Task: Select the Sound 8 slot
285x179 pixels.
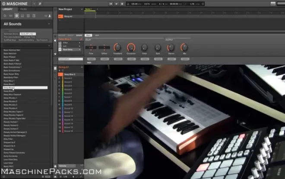Action: (x=71, y=101)
